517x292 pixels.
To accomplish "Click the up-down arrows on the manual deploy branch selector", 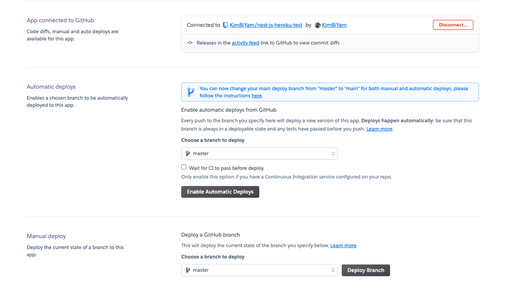I will pyautogui.click(x=333, y=270).
